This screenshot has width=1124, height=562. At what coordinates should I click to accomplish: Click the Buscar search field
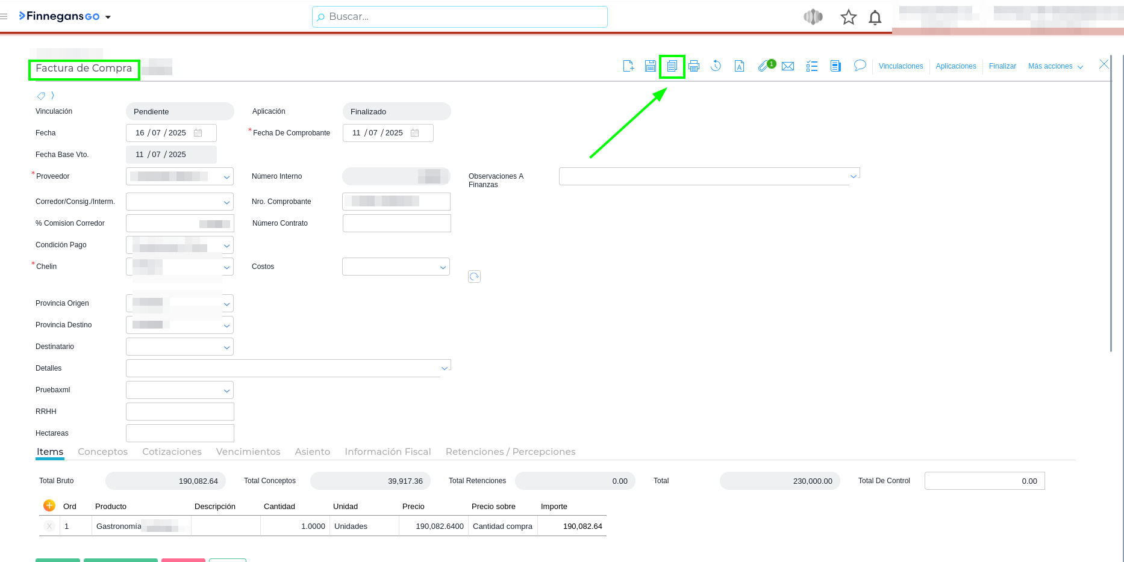tap(460, 17)
